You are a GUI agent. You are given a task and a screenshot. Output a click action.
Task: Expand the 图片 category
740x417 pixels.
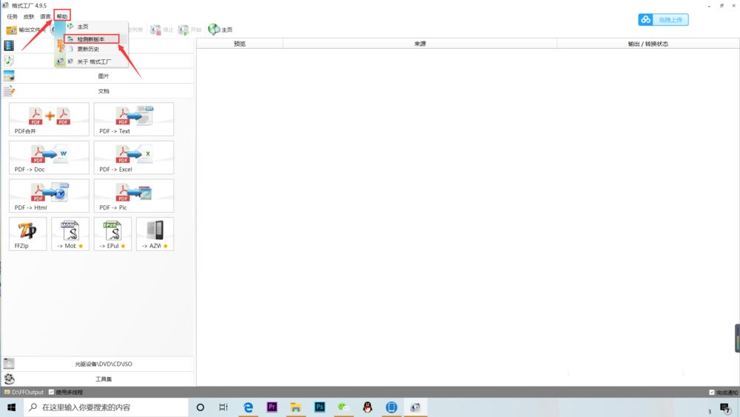tap(98, 76)
